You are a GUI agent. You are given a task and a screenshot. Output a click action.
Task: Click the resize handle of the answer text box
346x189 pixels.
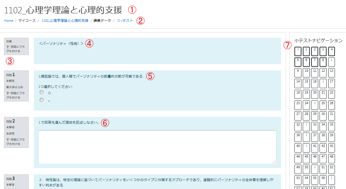274,162
